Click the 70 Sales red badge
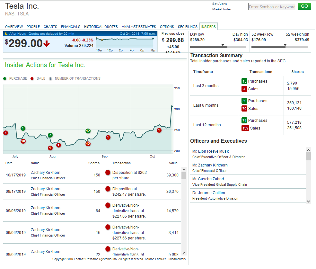Viewport: 316px width, 269px height. (x=244, y=109)
